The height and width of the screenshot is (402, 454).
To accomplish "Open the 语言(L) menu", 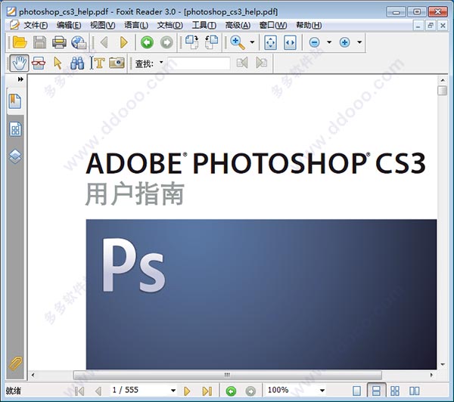I will pyautogui.click(x=136, y=26).
